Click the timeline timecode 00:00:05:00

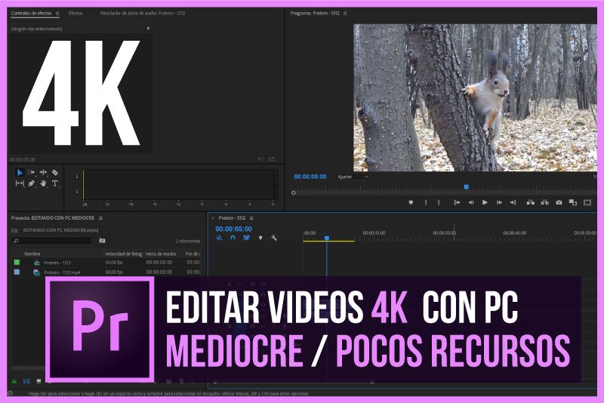click(233, 229)
